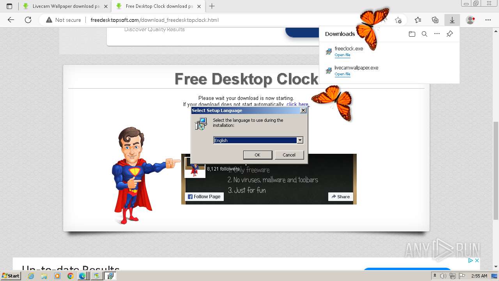Viewport: 499px width, 281px height.
Task: Go back to the previous page
Action: click(x=11, y=20)
